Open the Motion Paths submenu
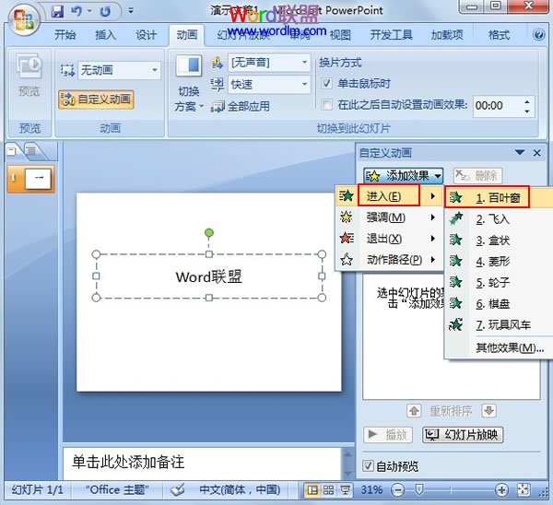 coord(389,260)
